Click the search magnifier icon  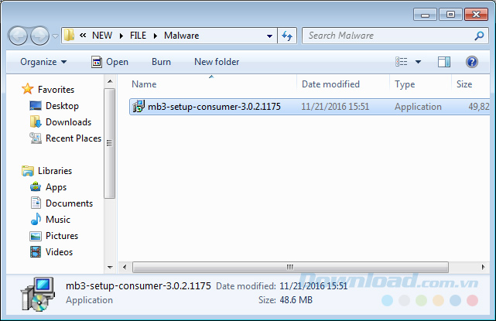point(480,36)
